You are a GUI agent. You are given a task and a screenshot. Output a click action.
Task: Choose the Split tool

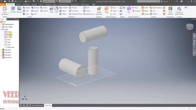coord(86,8)
